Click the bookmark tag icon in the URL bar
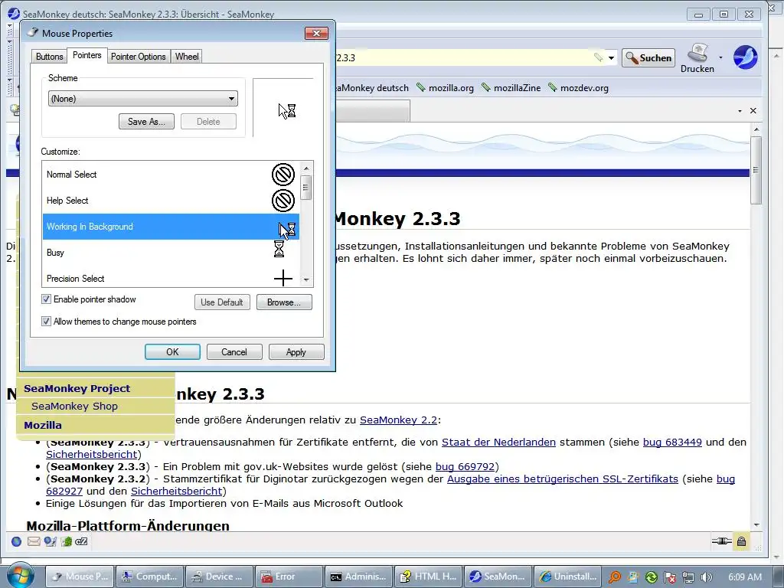This screenshot has height=588, width=784. (598, 57)
